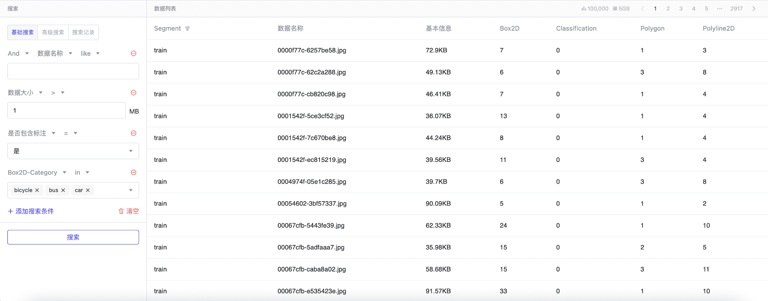Open the Segment column filter icon
This screenshot has height=301, width=768.
pos(187,28)
